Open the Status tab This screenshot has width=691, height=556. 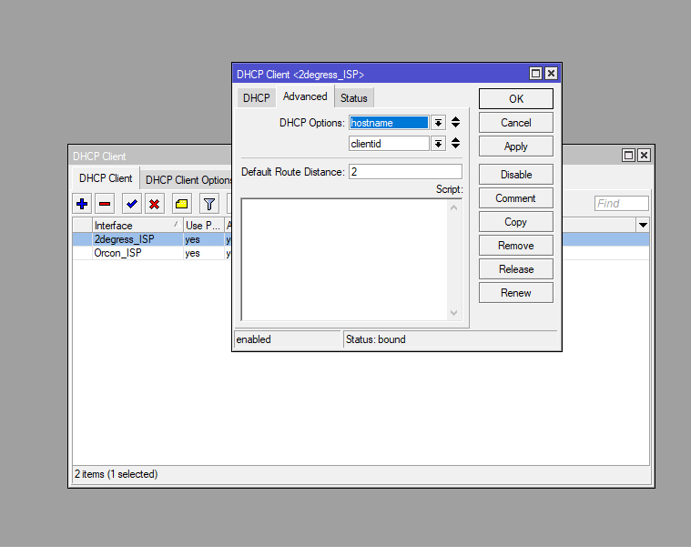click(x=354, y=97)
